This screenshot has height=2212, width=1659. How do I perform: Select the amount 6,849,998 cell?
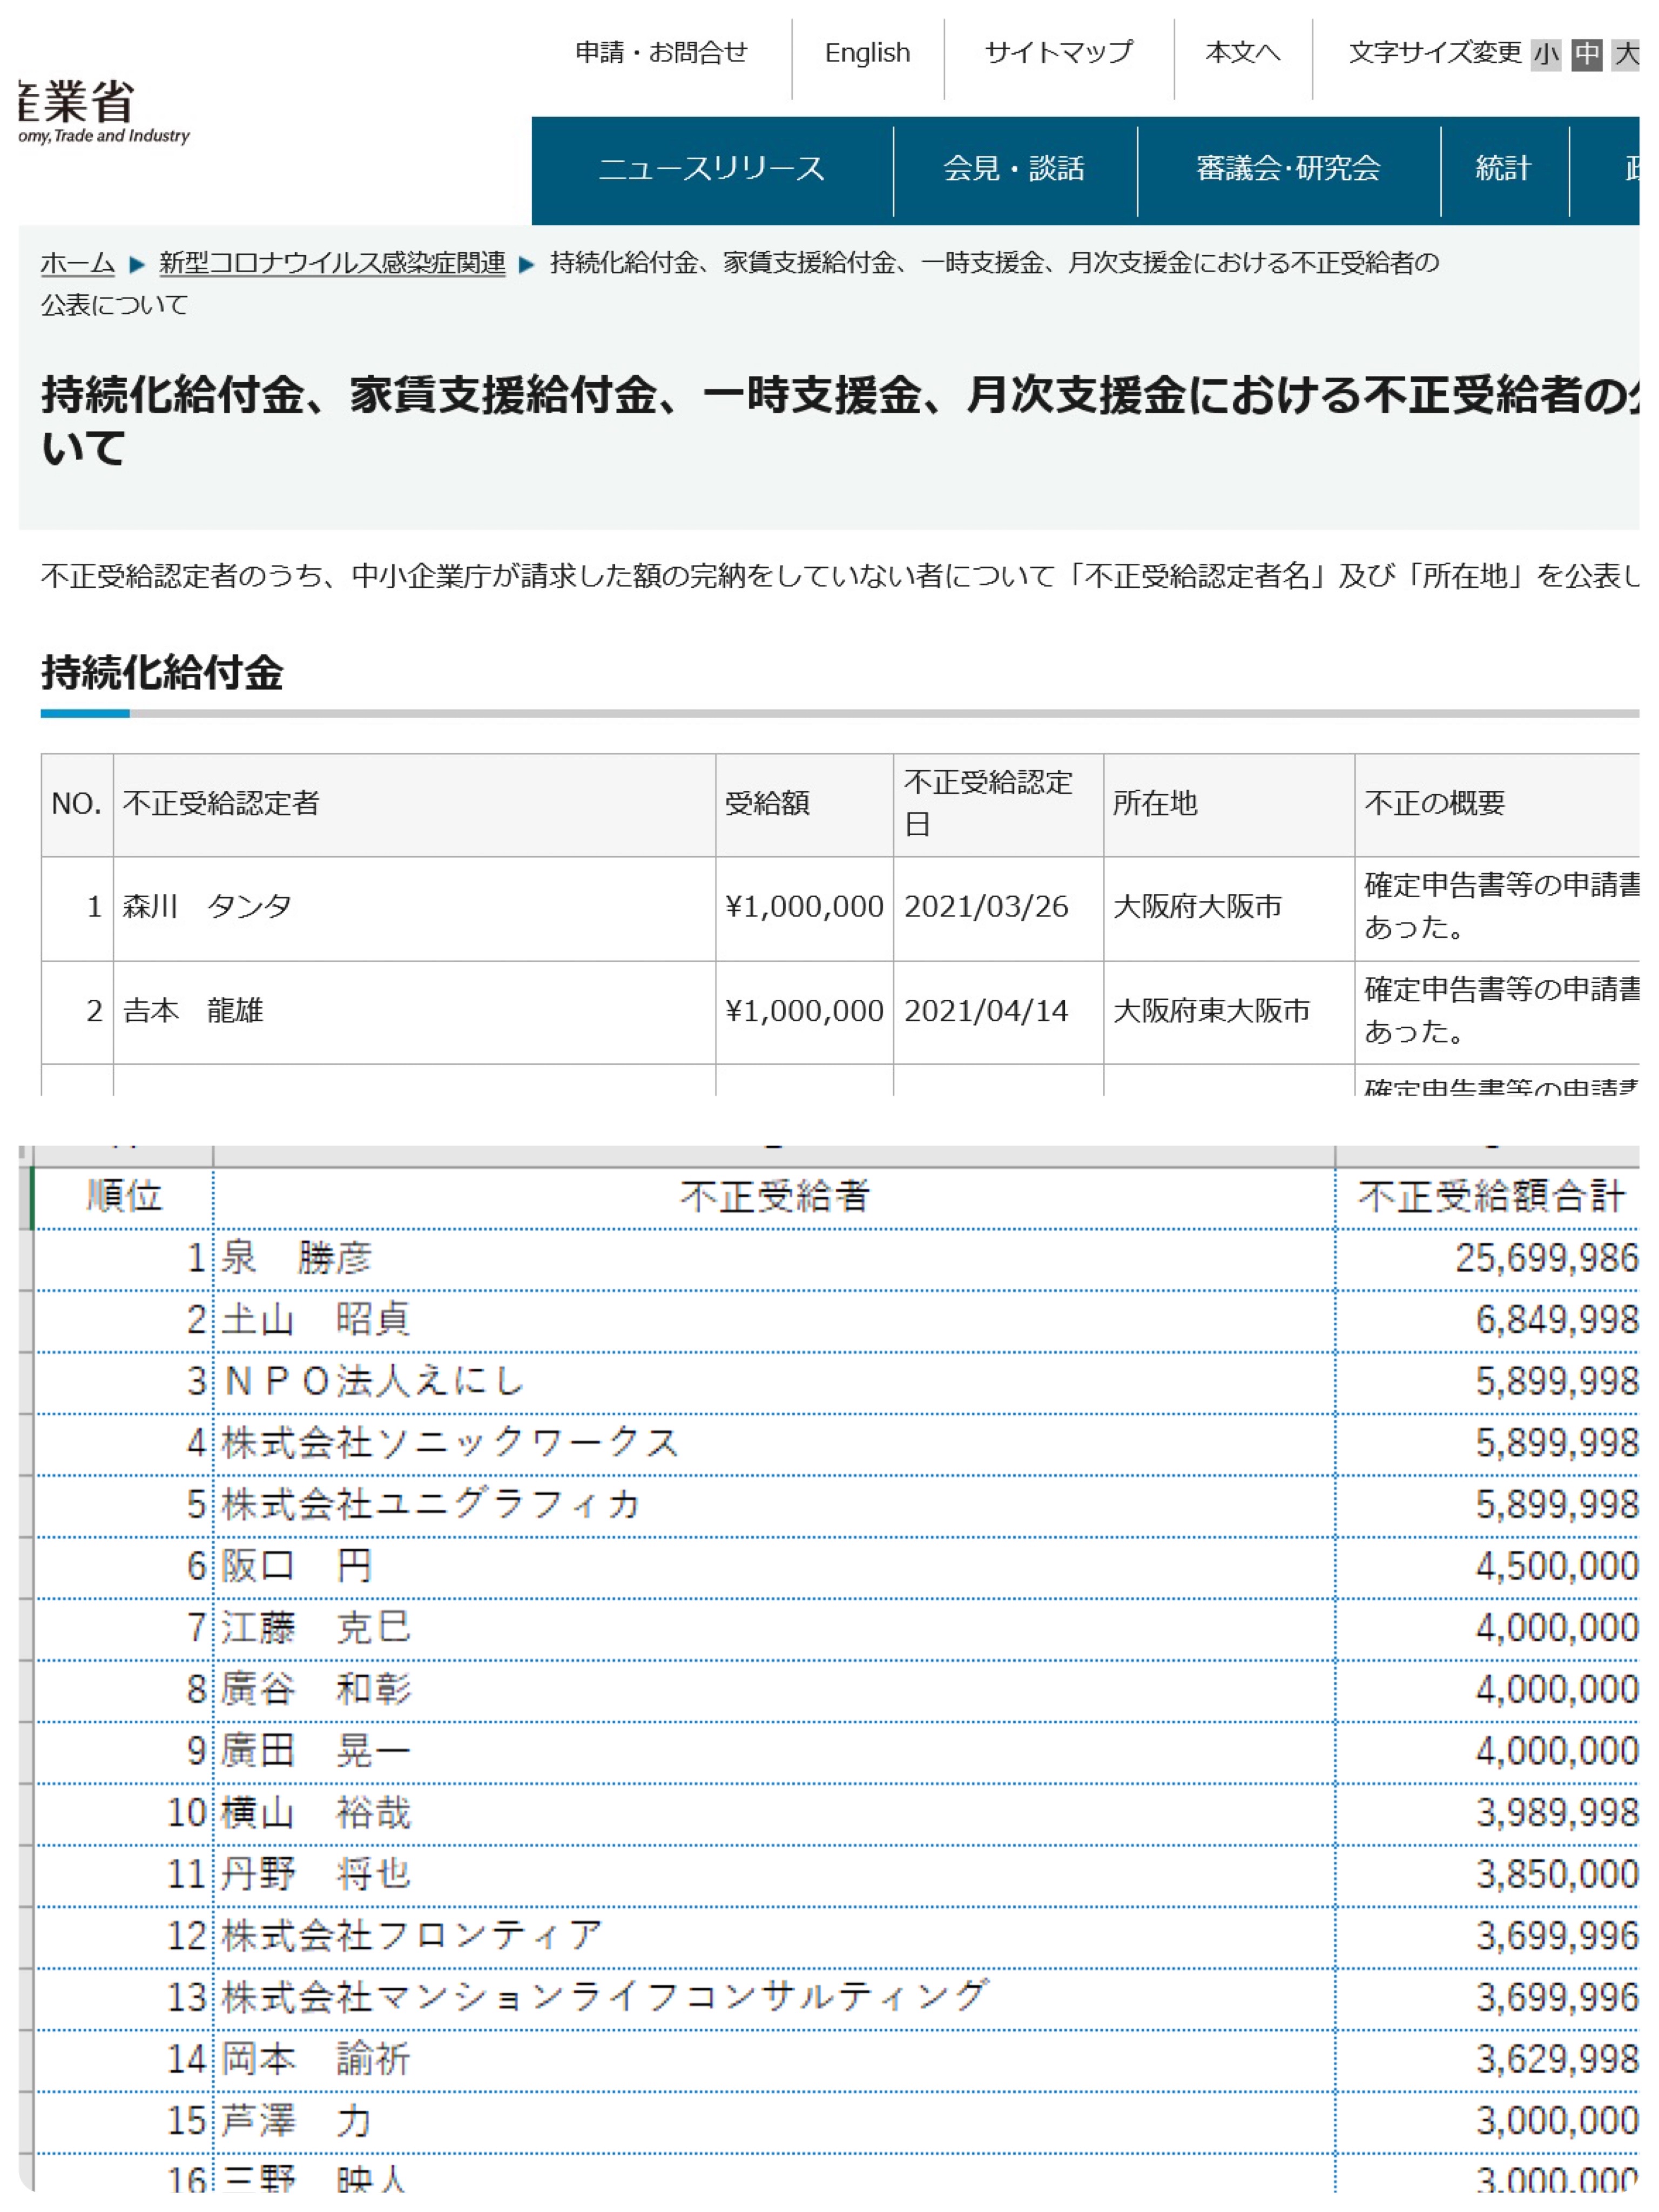point(1488,1321)
